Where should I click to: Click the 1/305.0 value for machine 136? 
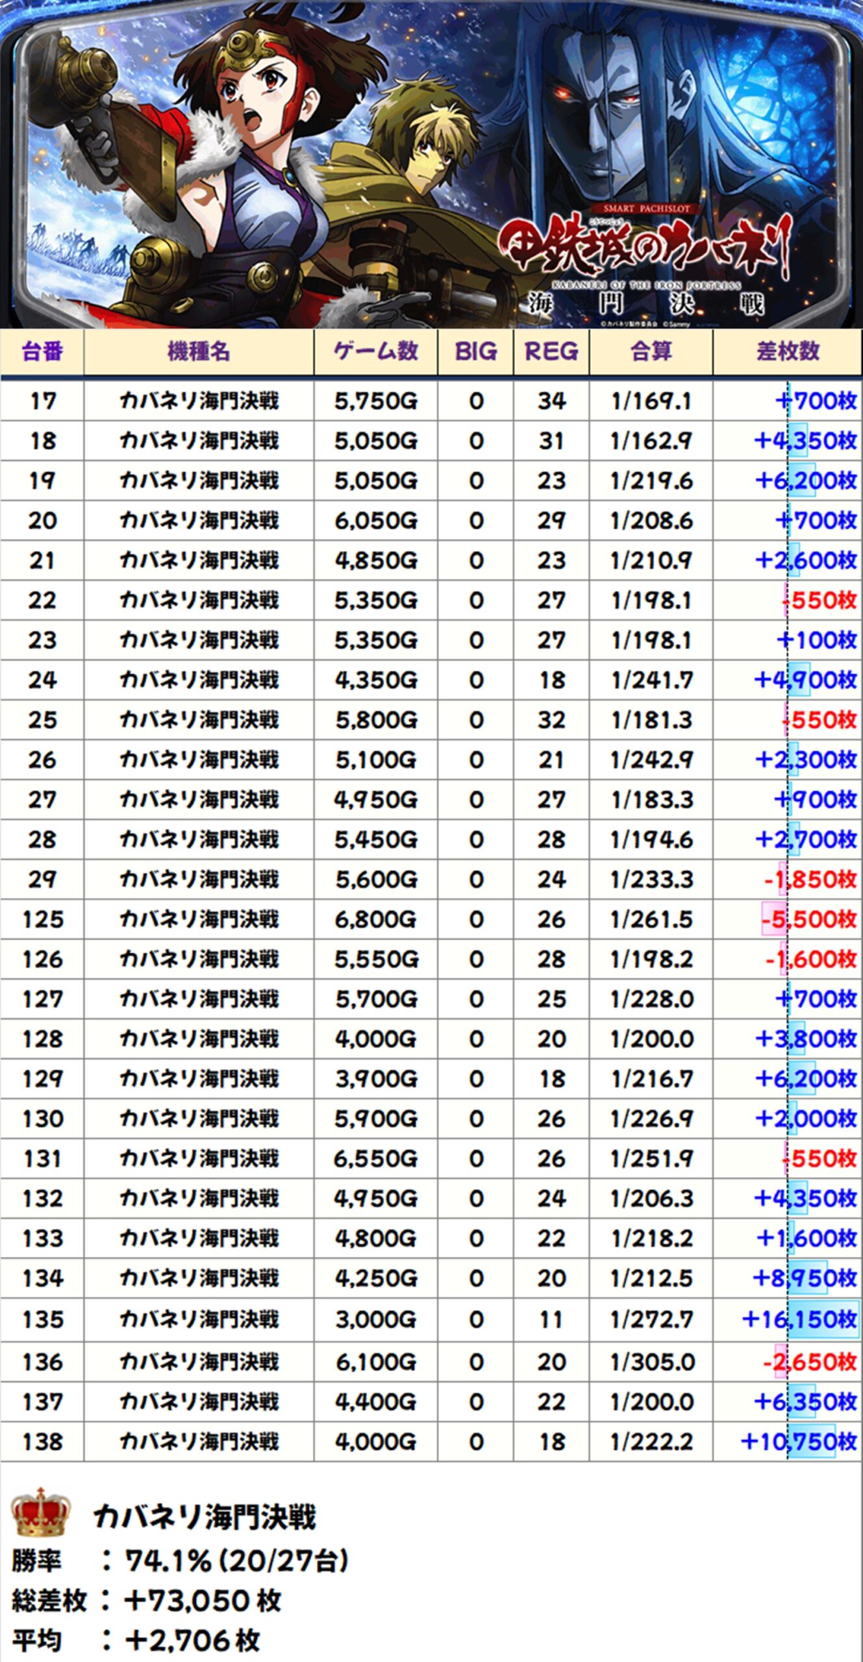(652, 1361)
